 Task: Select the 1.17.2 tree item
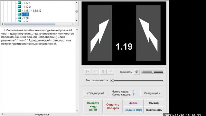[x=26, y=7]
